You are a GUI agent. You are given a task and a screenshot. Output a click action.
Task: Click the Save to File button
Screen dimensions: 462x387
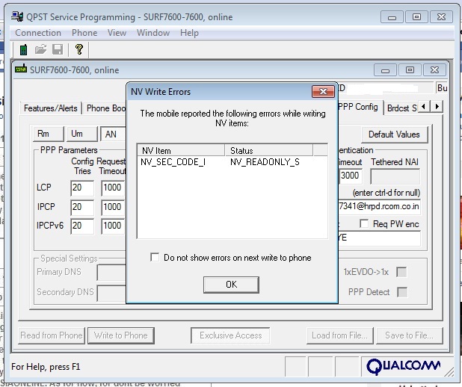[409, 335]
